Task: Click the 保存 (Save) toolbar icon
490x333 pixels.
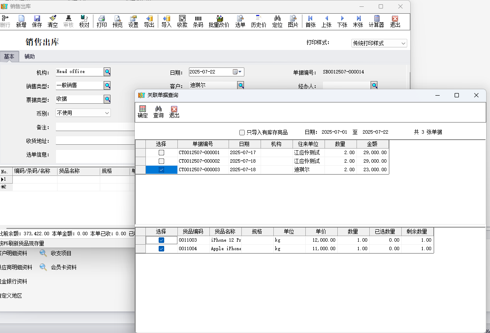Action: click(x=37, y=21)
